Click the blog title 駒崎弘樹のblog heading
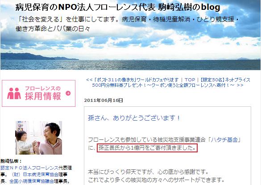This screenshot has width=261, height=185. point(118,7)
